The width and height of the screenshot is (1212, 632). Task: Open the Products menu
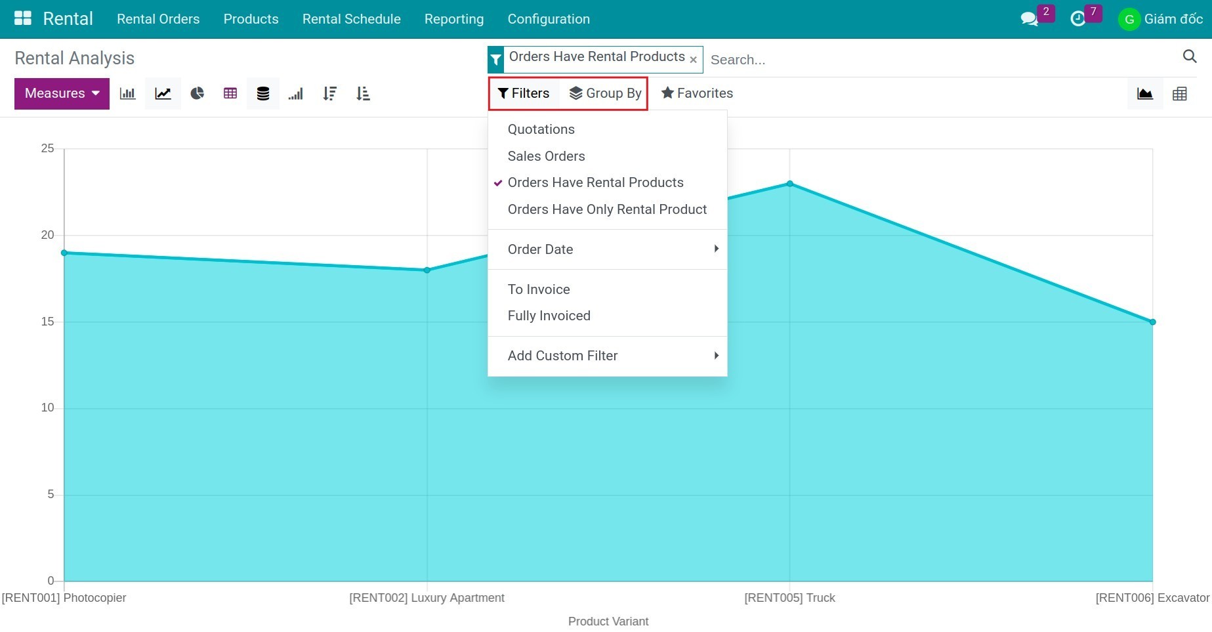coord(251,19)
